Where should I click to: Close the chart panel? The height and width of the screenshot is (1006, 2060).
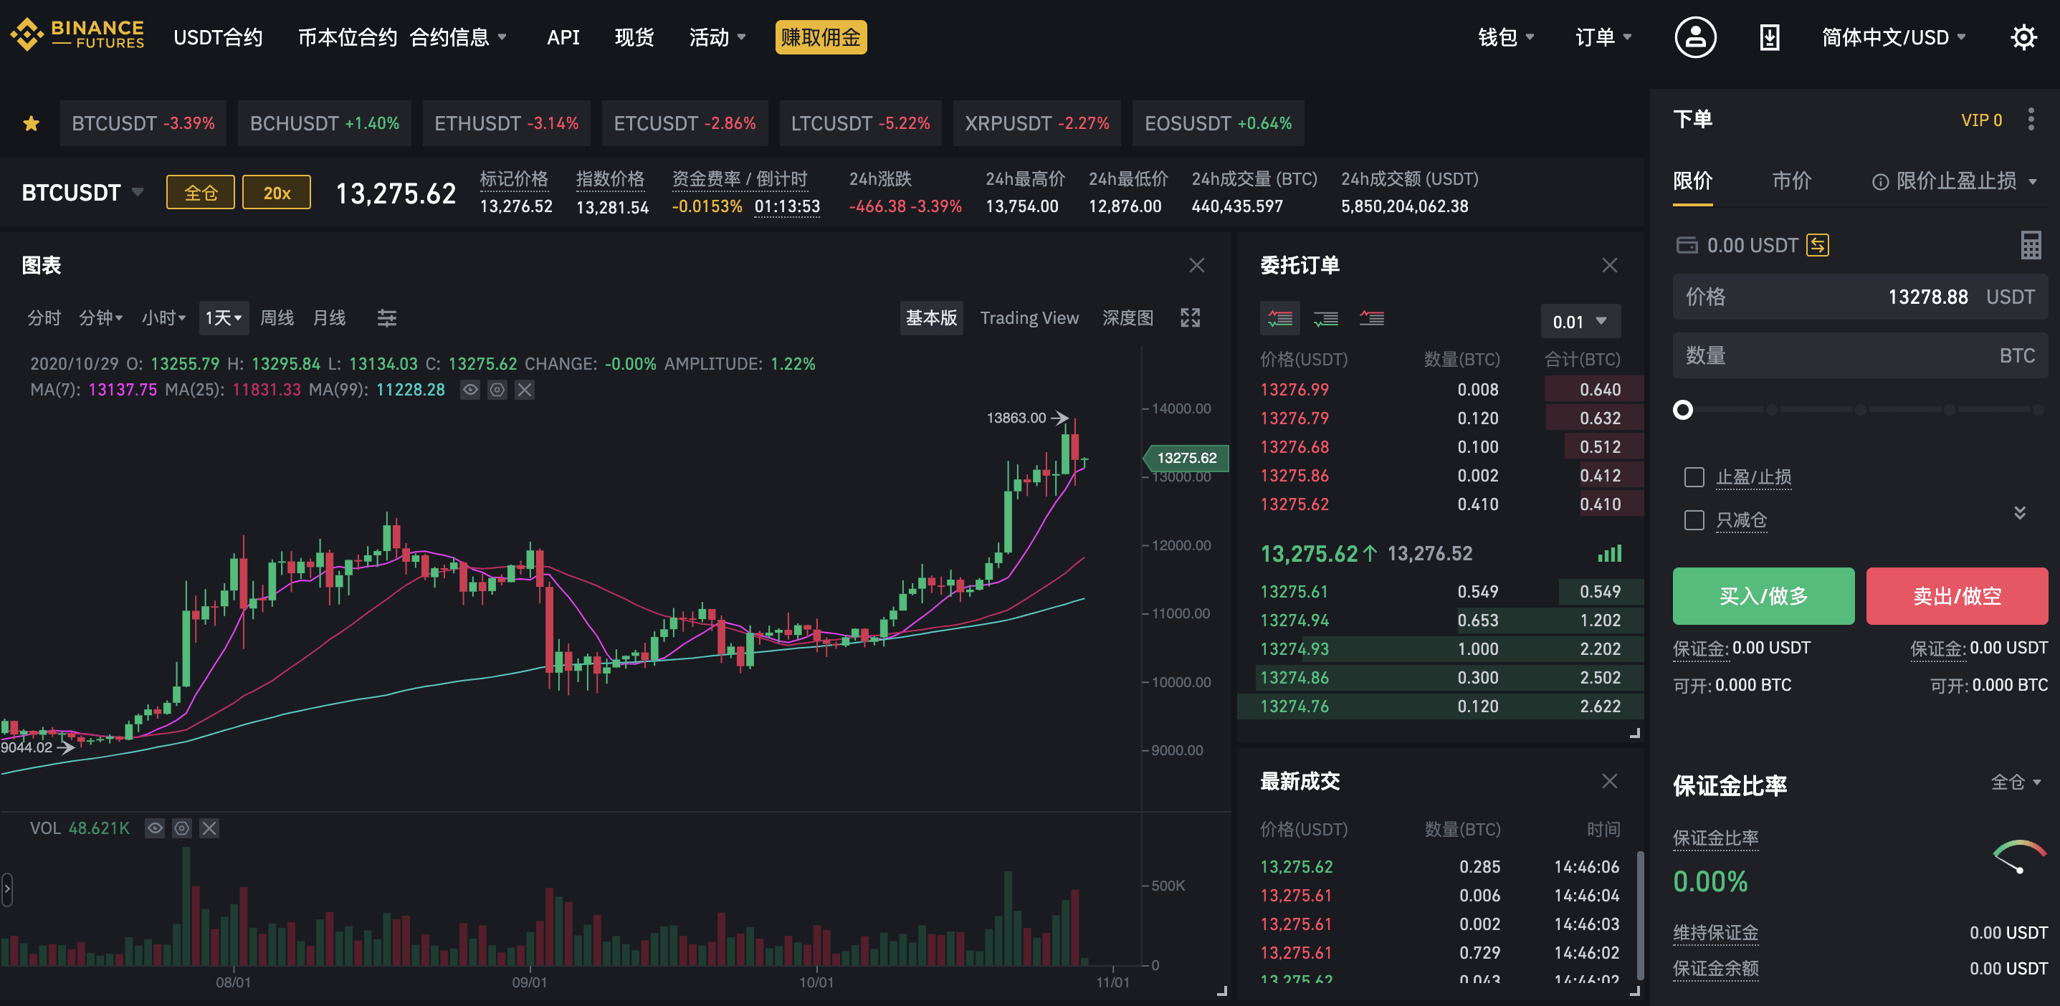[1196, 266]
